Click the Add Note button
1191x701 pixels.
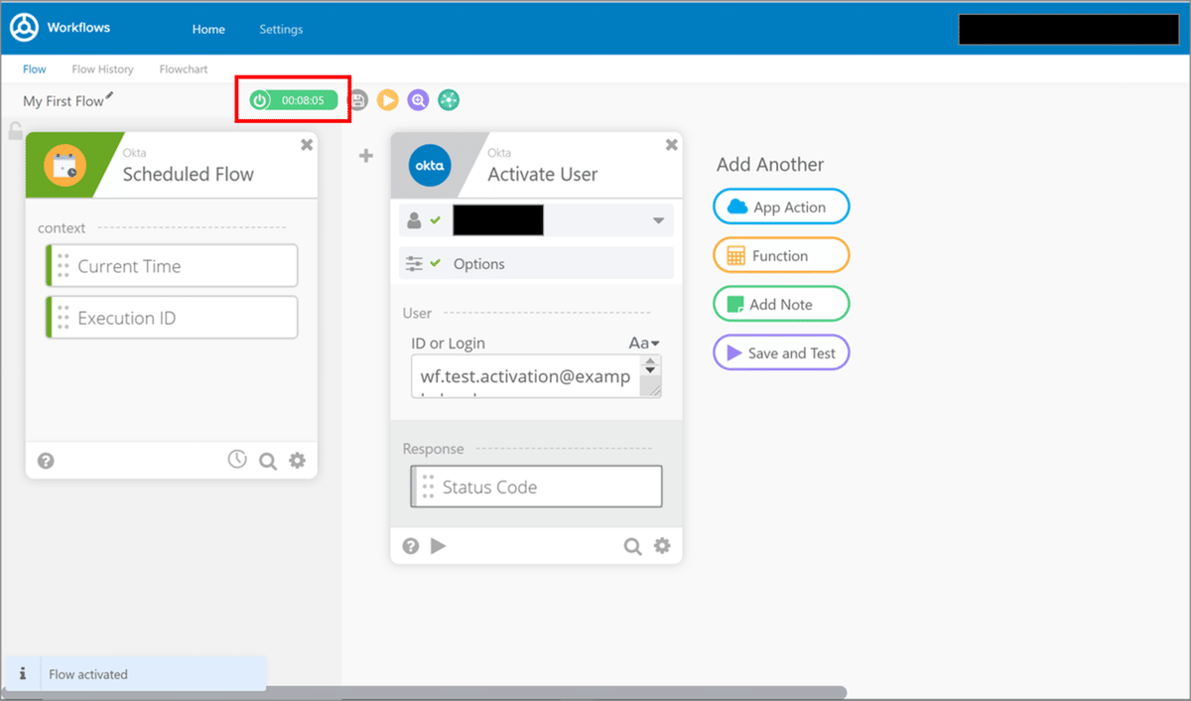tap(781, 304)
